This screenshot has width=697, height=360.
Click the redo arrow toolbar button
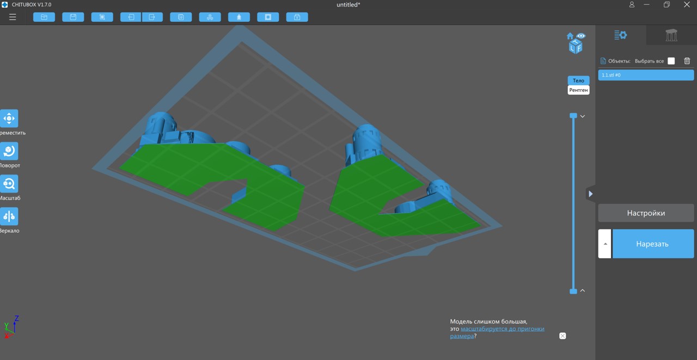(x=152, y=17)
